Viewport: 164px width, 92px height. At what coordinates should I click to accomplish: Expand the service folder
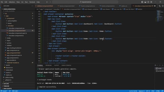click(x=9, y=43)
